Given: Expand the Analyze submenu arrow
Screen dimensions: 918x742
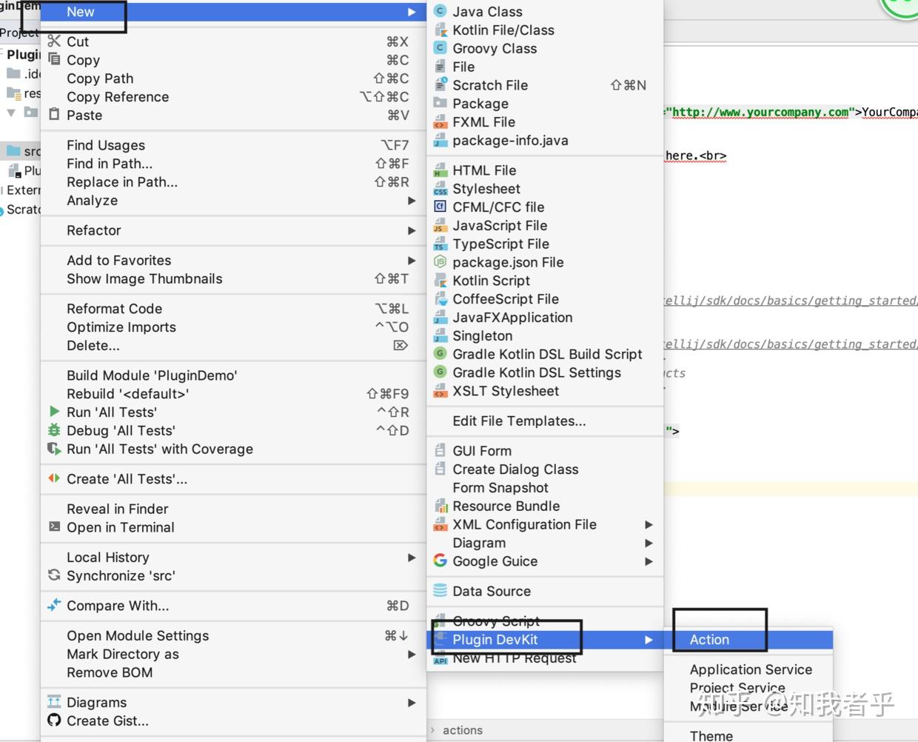Looking at the screenshot, I should (x=412, y=201).
